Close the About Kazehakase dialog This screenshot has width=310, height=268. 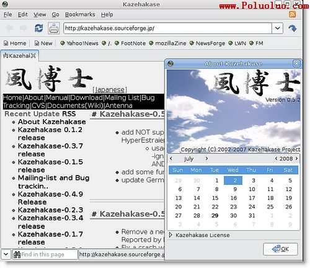click(296, 63)
